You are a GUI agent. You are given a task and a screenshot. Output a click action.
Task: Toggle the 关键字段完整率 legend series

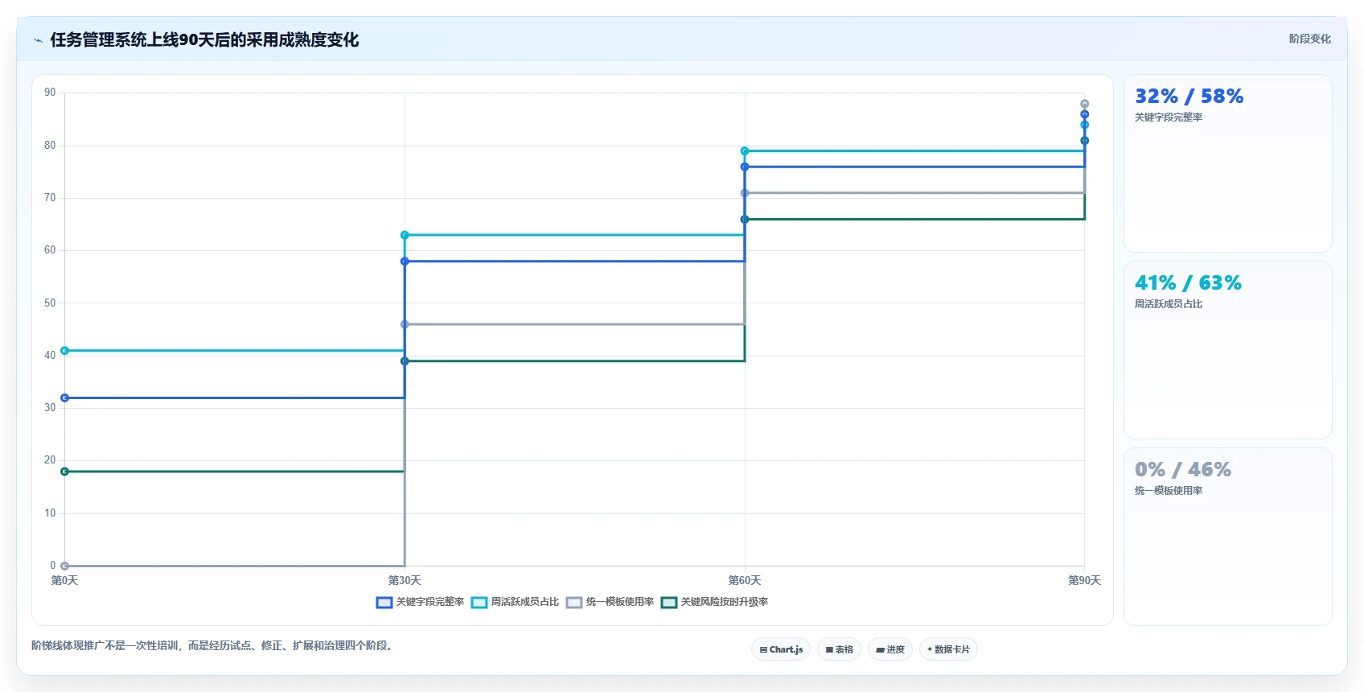tap(420, 602)
